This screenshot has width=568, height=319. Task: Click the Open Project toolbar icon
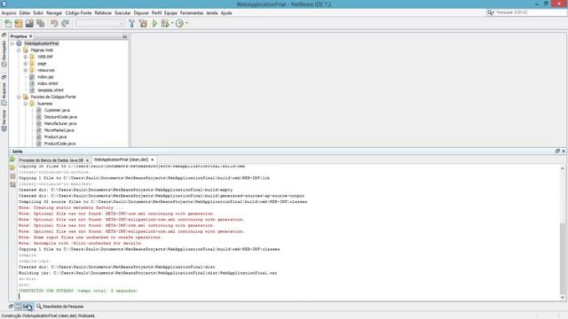[x=29, y=24]
